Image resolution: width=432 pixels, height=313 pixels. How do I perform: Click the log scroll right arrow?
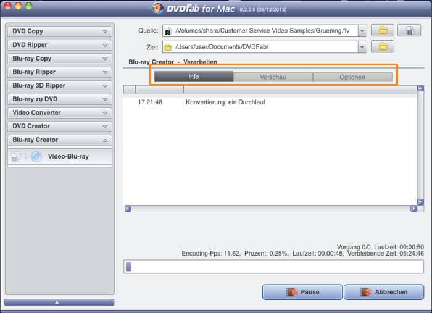(x=413, y=209)
